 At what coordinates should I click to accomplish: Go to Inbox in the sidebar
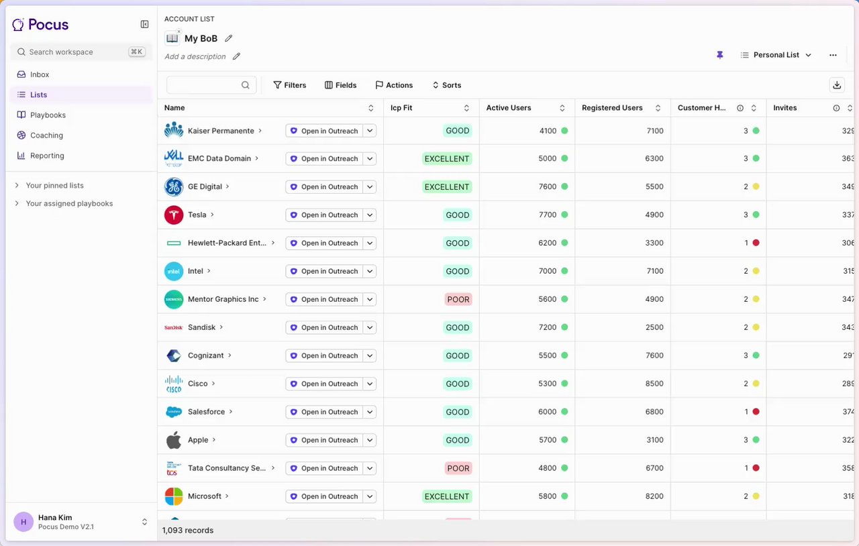82,74
